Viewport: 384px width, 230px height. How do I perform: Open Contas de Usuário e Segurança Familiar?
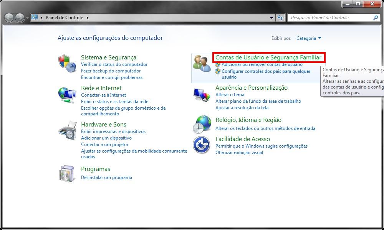click(x=268, y=58)
